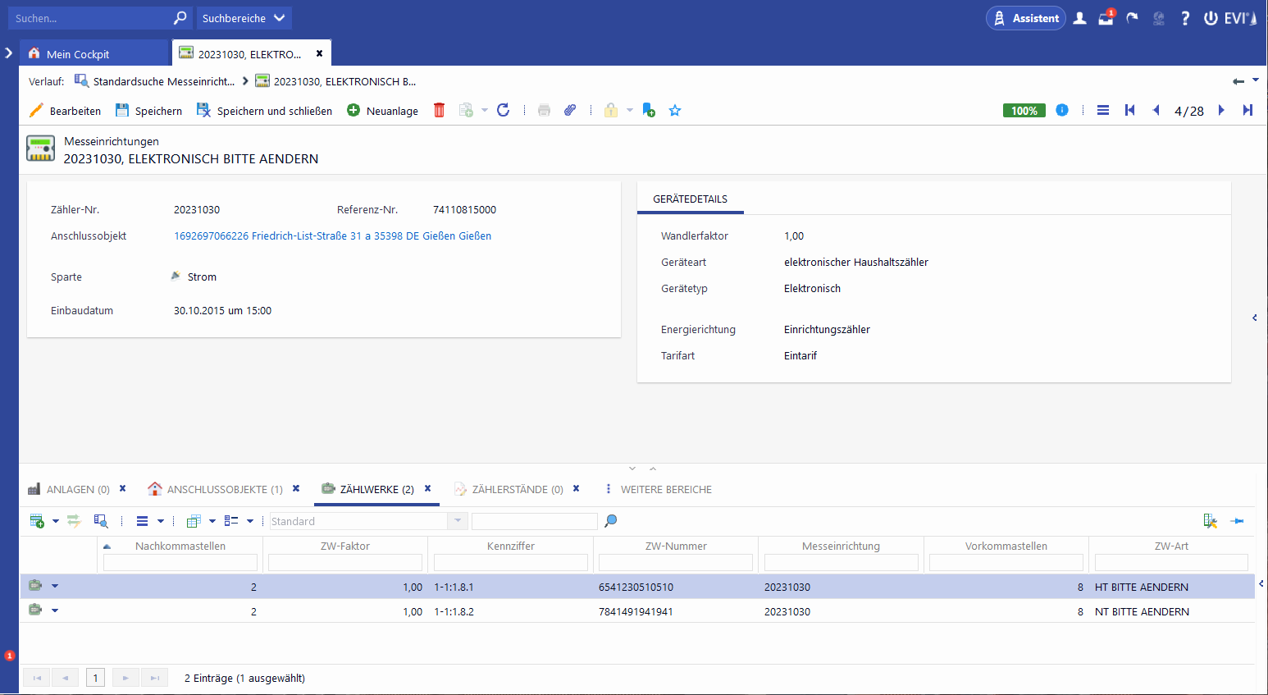Switch to the Anschlussobjekte tab

(224, 489)
